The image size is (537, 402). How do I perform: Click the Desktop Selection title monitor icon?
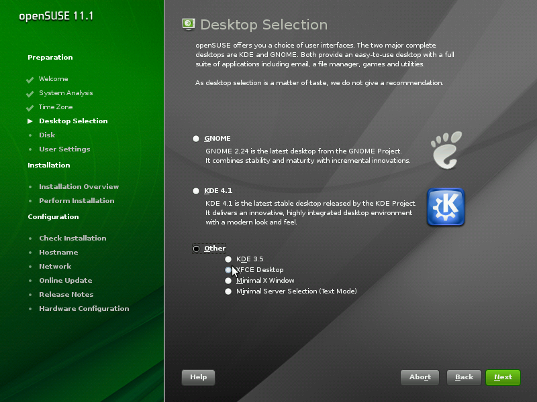tap(189, 24)
